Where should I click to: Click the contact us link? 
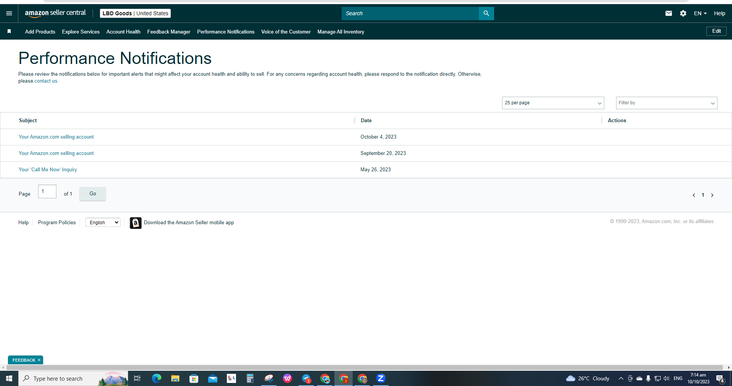(46, 81)
